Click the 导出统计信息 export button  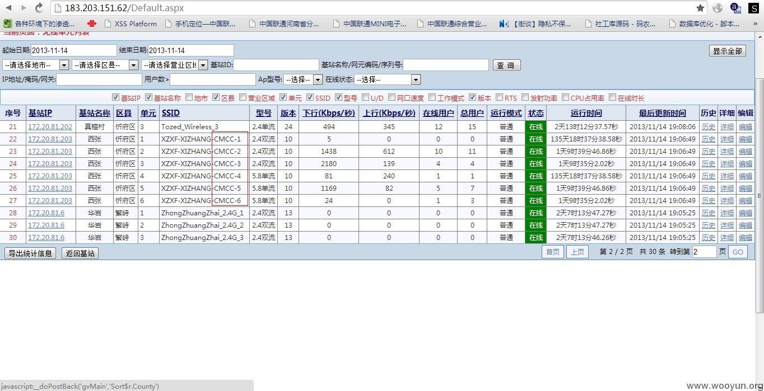[x=30, y=253]
